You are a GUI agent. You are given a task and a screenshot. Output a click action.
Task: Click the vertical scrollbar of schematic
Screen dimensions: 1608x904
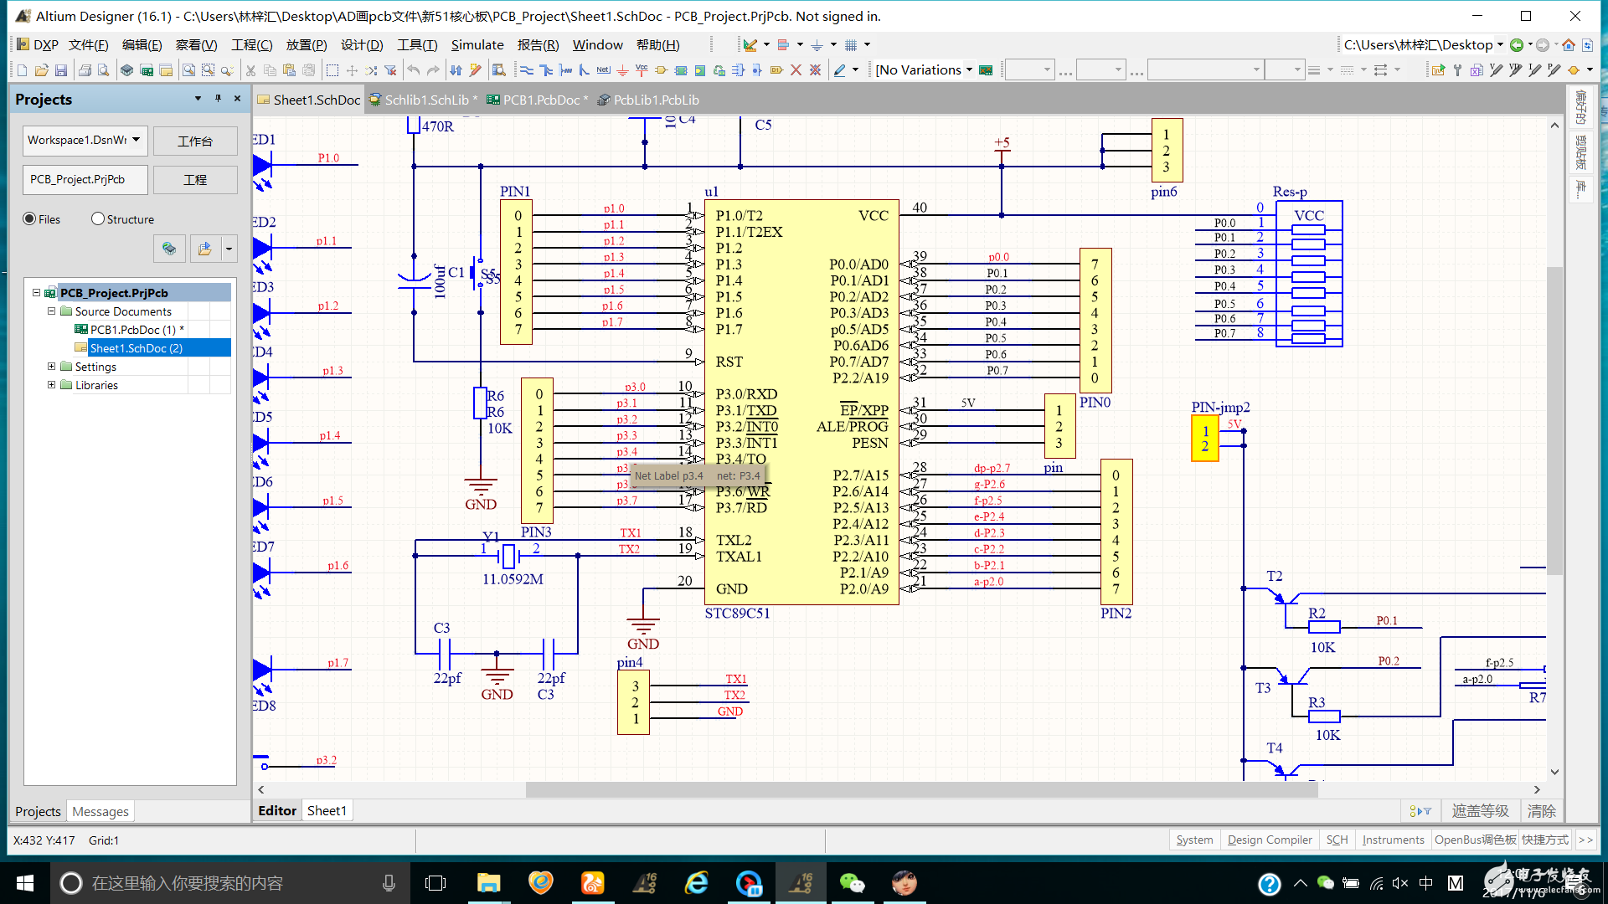pyautogui.click(x=1554, y=421)
